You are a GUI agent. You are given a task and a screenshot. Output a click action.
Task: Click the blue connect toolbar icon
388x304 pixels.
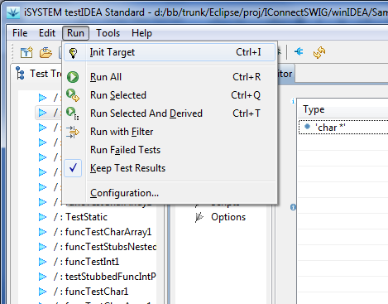coord(299,51)
